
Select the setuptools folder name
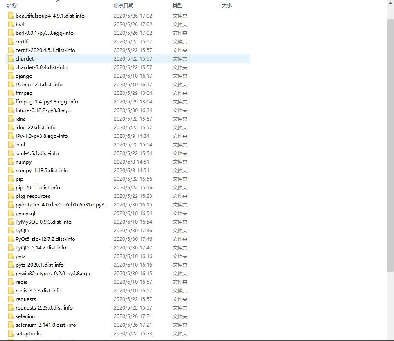pos(28,334)
